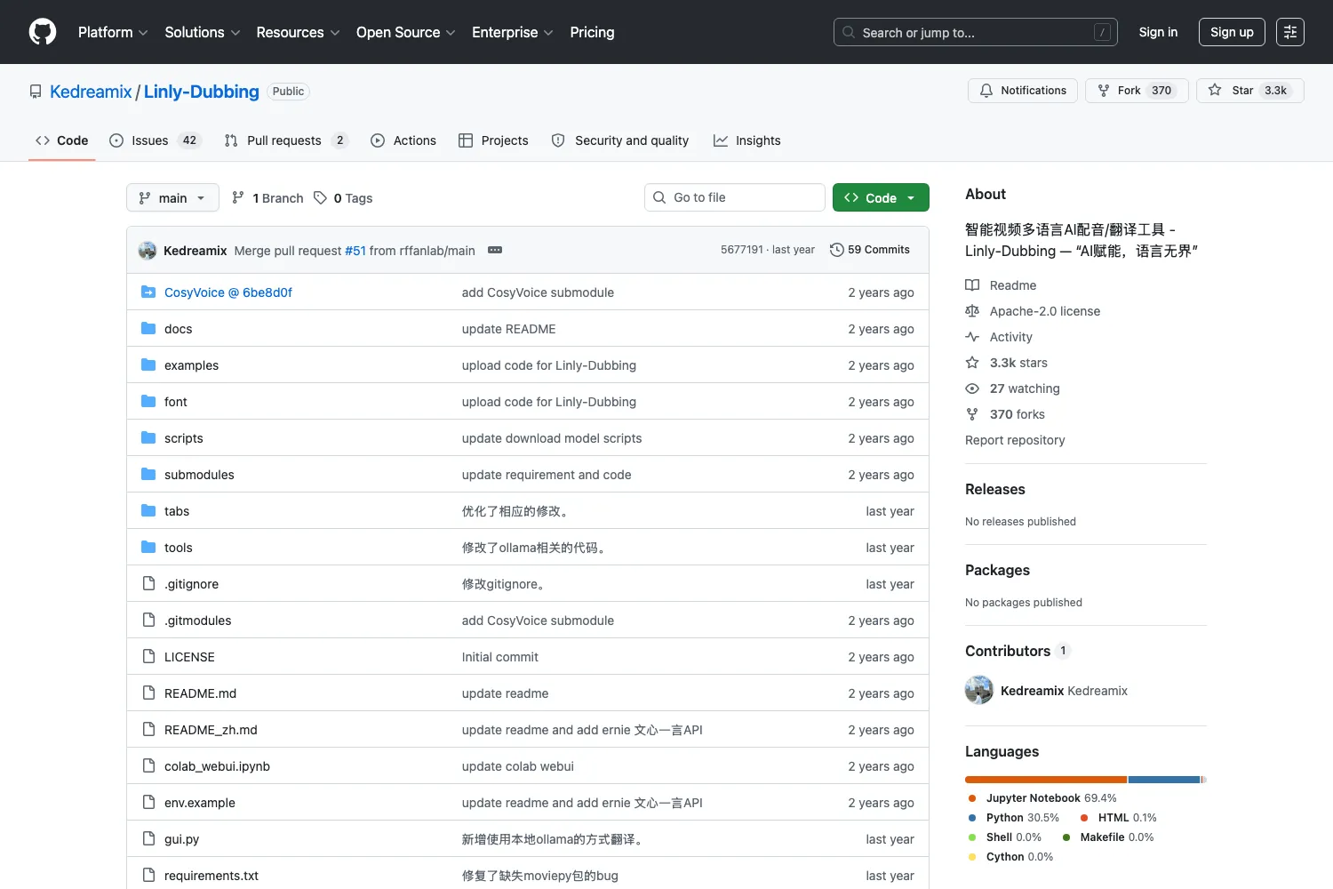The height and width of the screenshot is (889, 1333).
Task: Click the colab_webui.ipynb file icon
Action: point(148,766)
